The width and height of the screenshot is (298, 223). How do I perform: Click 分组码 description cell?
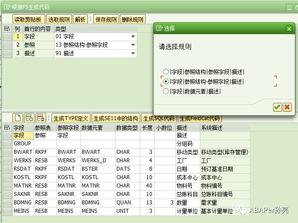[x=188, y=144]
